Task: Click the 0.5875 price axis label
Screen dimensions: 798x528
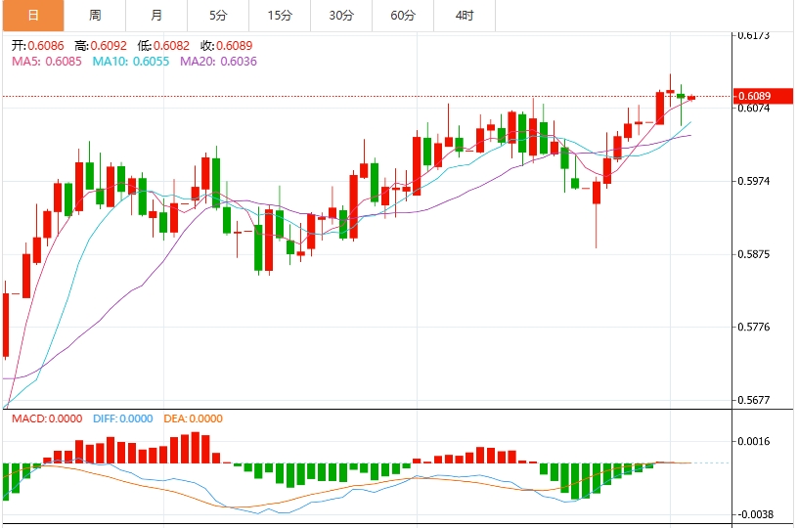Action: pos(754,254)
